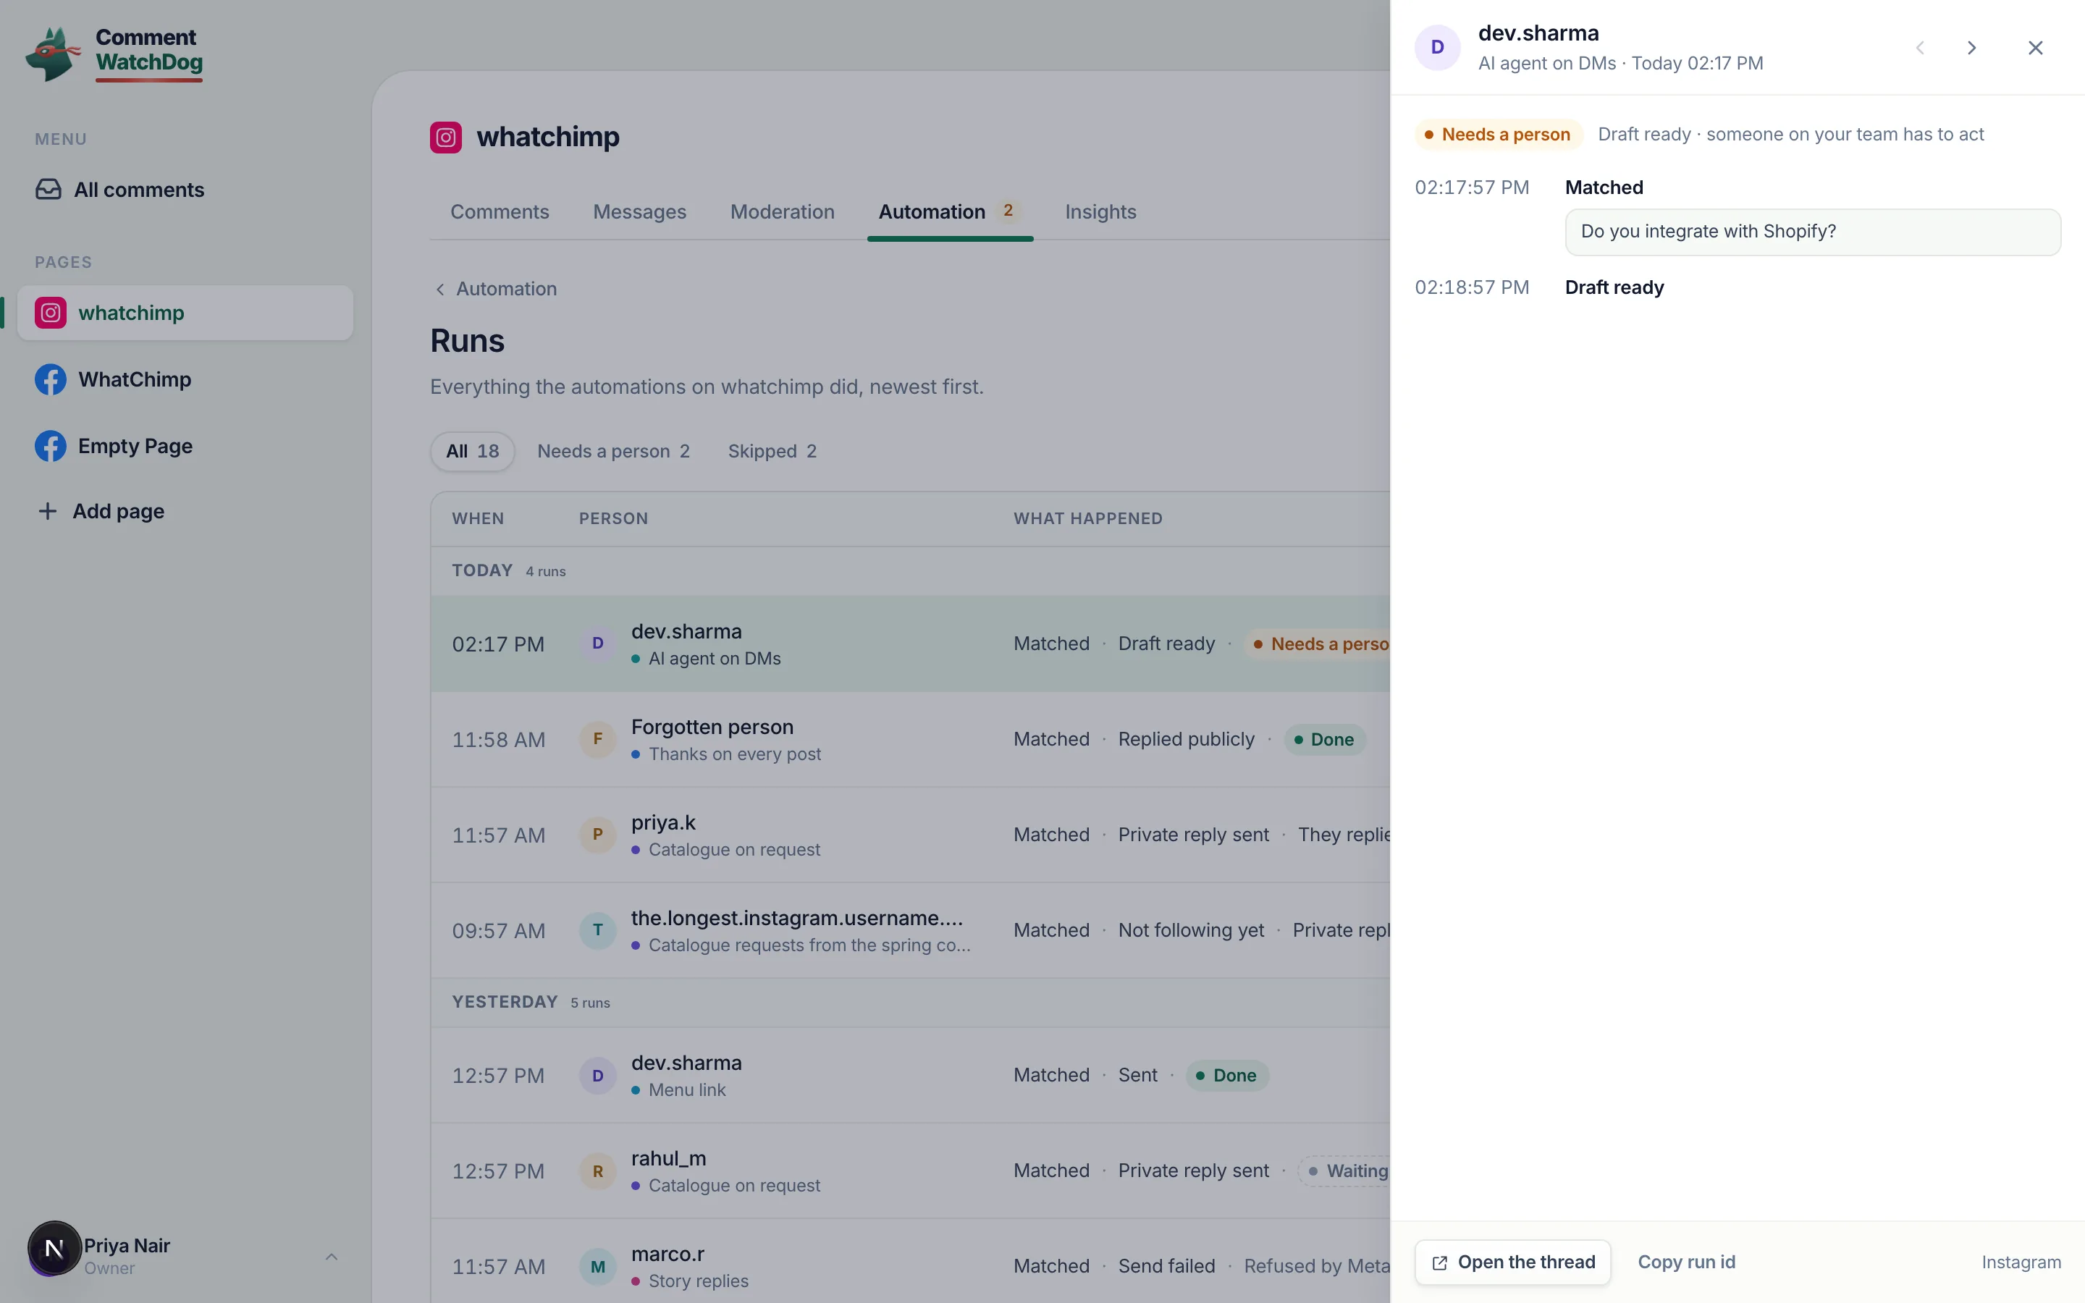Click the Needs a person badge in dev.sharma row
This screenshot has height=1303, width=2085.
(1318, 644)
